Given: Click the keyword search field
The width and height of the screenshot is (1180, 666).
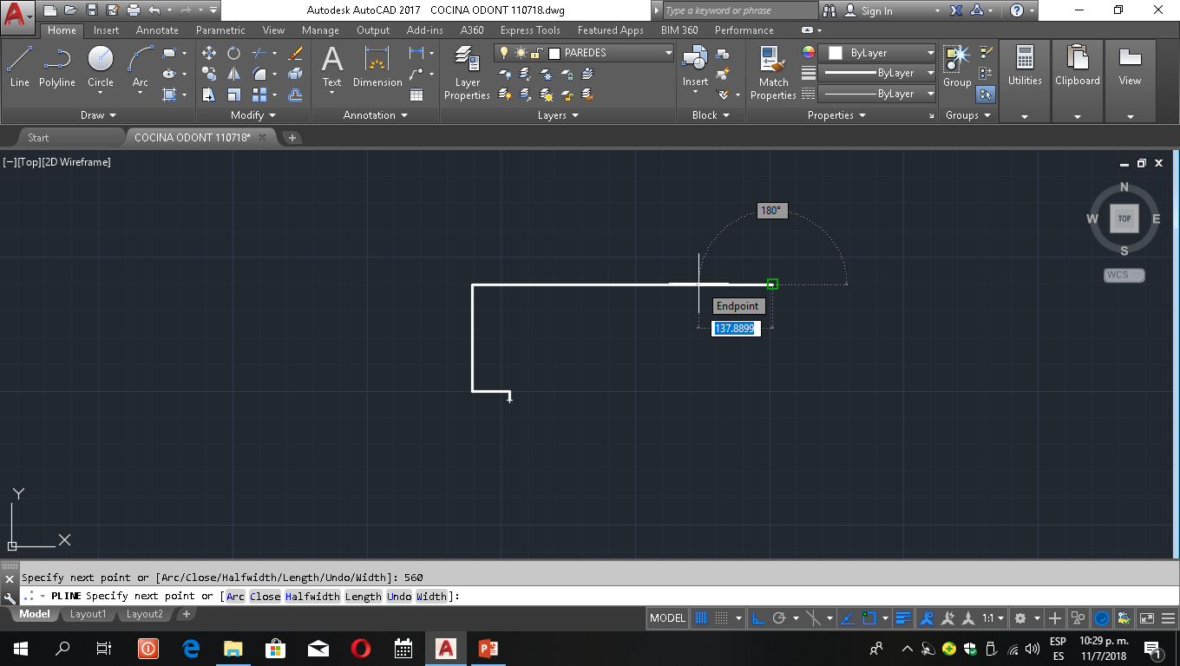Looking at the screenshot, I should point(740,10).
